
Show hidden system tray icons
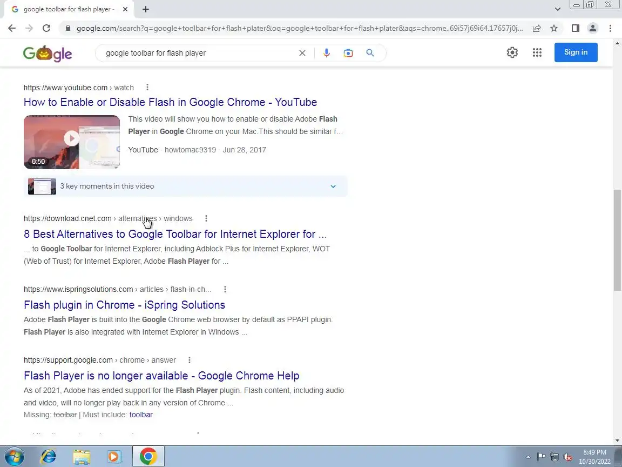pyautogui.click(x=528, y=457)
